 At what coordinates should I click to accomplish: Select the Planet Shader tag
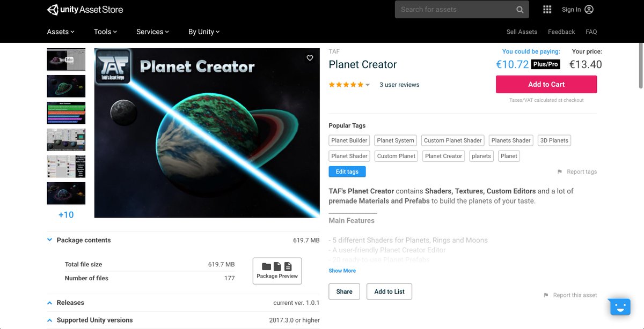pos(349,156)
